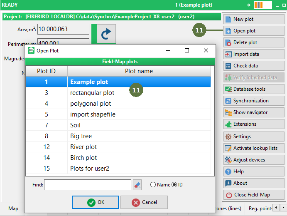The width and height of the screenshot is (287, 216).
Task: Click the Delete plot icon
Action: (x=228, y=42)
